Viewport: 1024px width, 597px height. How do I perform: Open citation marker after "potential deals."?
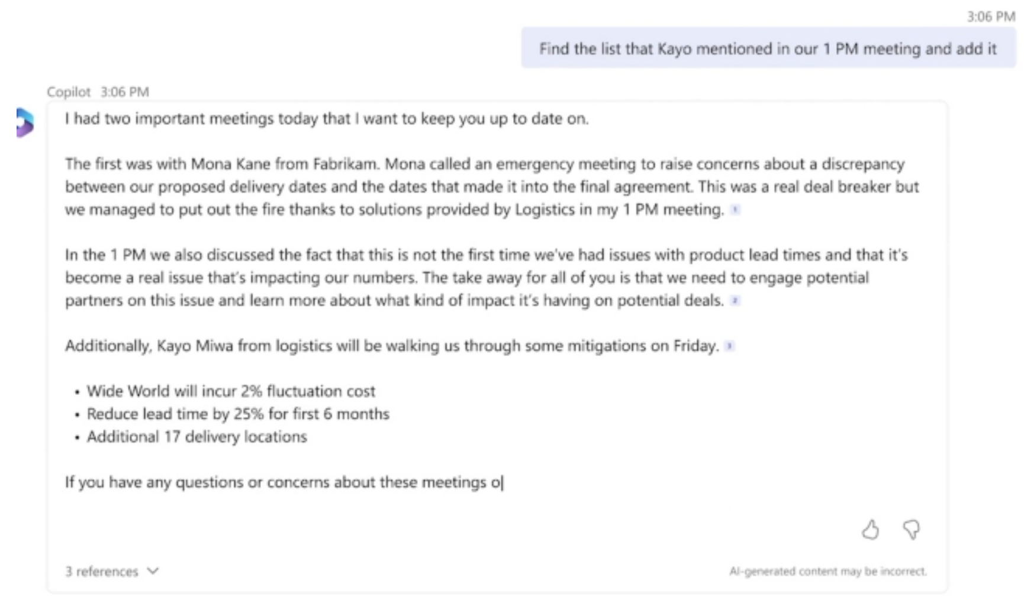tap(735, 300)
